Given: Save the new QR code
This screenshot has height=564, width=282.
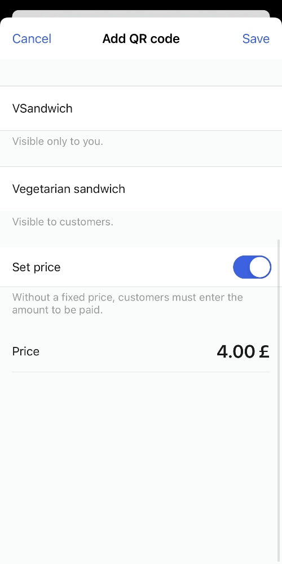Looking at the screenshot, I should click(255, 38).
